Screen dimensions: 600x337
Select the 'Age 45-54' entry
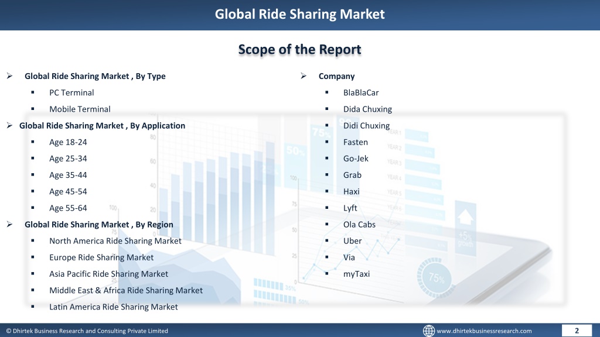[x=68, y=191]
